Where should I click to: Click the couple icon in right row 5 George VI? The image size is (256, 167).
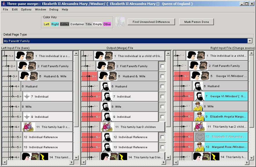click(x=200, y=76)
